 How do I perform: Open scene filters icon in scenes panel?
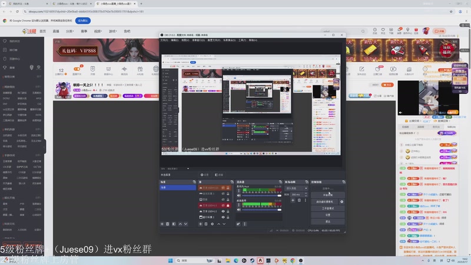(174, 224)
